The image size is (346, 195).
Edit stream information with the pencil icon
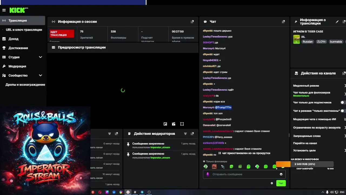337,22
